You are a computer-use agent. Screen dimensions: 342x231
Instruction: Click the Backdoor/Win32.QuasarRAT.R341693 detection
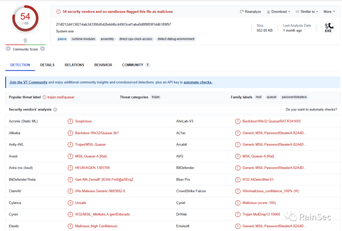point(271,121)
